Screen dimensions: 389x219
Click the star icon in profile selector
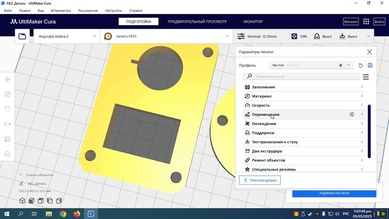[x=340, y=65]
